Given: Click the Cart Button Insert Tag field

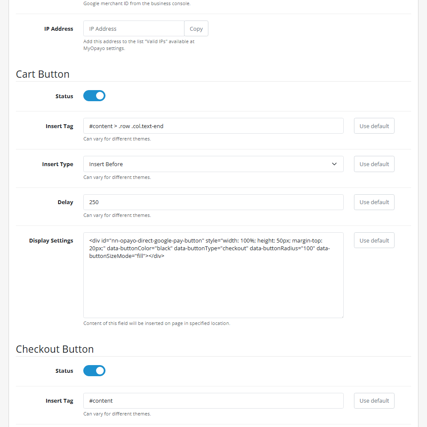Looking at the screenshot, I should [213, 126].
